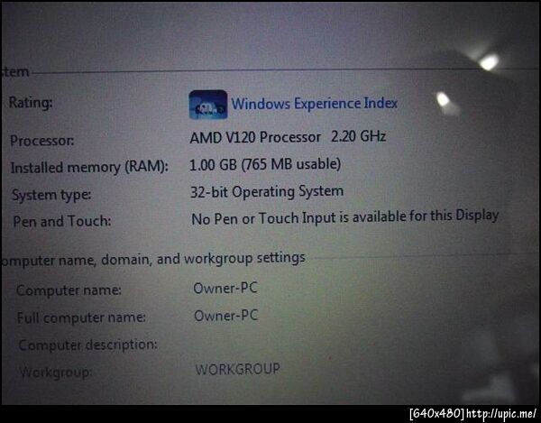Select the Computer description label

coord(88,345)
